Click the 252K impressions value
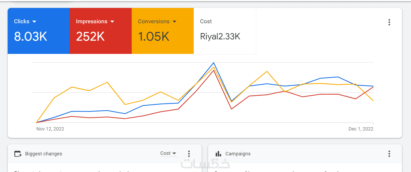The image size is (411, 172). click(x=90, y=36)
